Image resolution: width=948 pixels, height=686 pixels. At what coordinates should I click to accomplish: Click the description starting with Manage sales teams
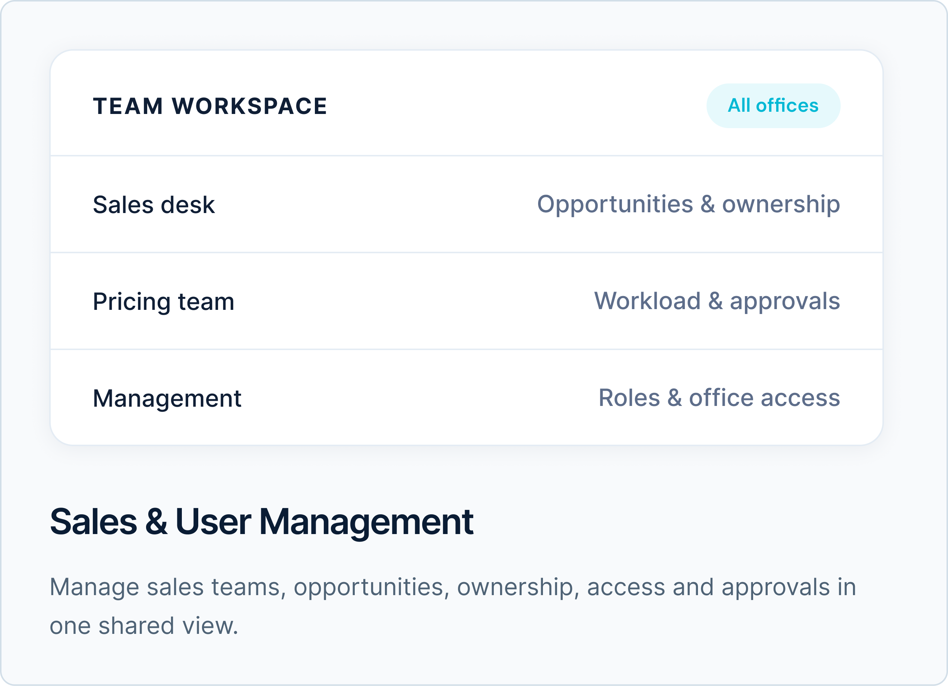[453, 606]
